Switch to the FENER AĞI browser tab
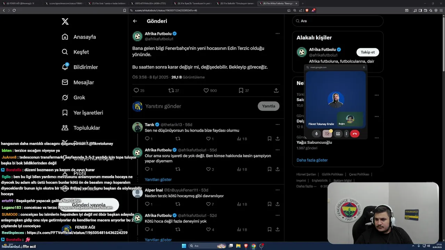 click(x=21, y=3)
